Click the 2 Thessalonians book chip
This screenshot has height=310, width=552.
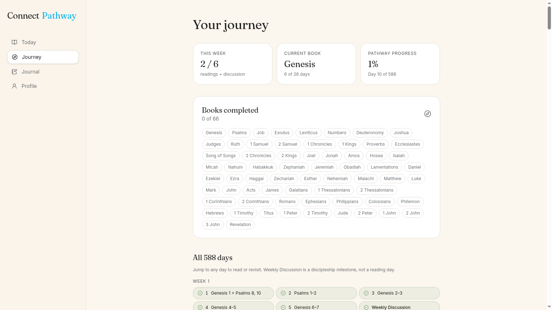point(377,190)
